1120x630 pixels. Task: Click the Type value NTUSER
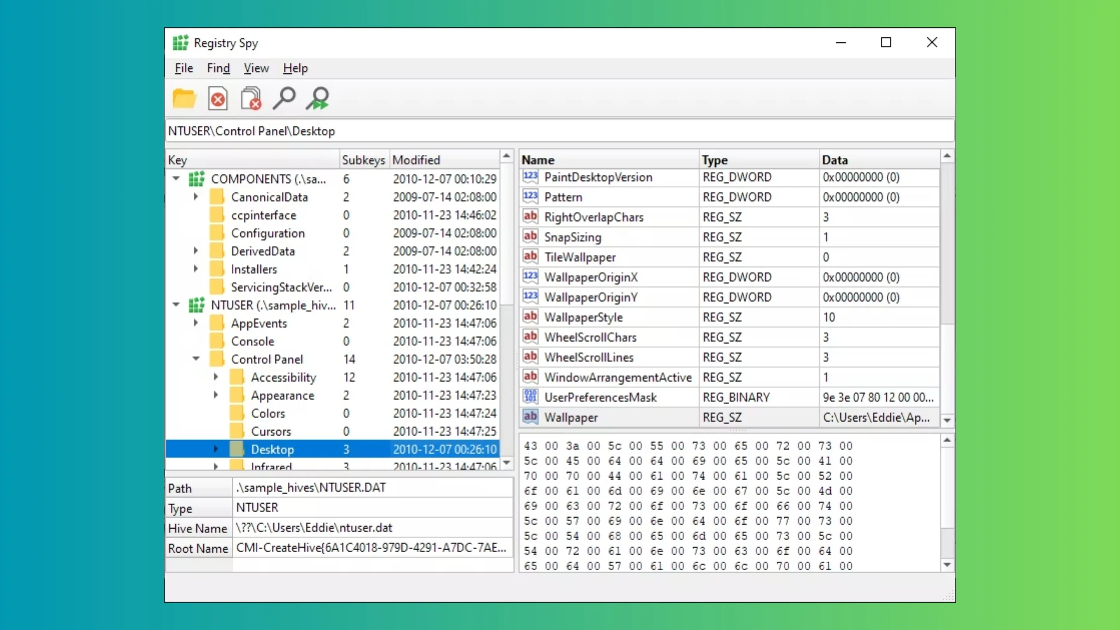point(257,507)
